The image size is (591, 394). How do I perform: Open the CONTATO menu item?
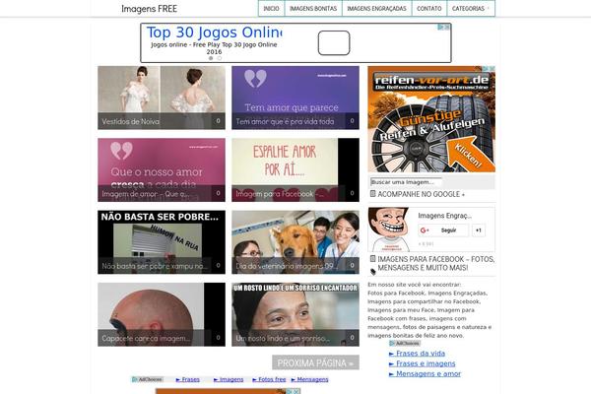coord(428,8)
